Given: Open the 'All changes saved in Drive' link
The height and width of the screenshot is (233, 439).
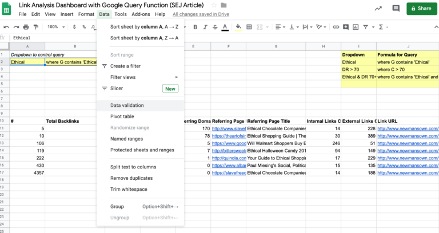Looking at the screenshot, I should 201,14.
